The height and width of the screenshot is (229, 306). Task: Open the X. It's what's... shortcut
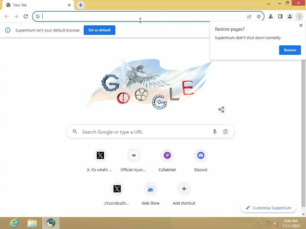(x=100, y=160)
